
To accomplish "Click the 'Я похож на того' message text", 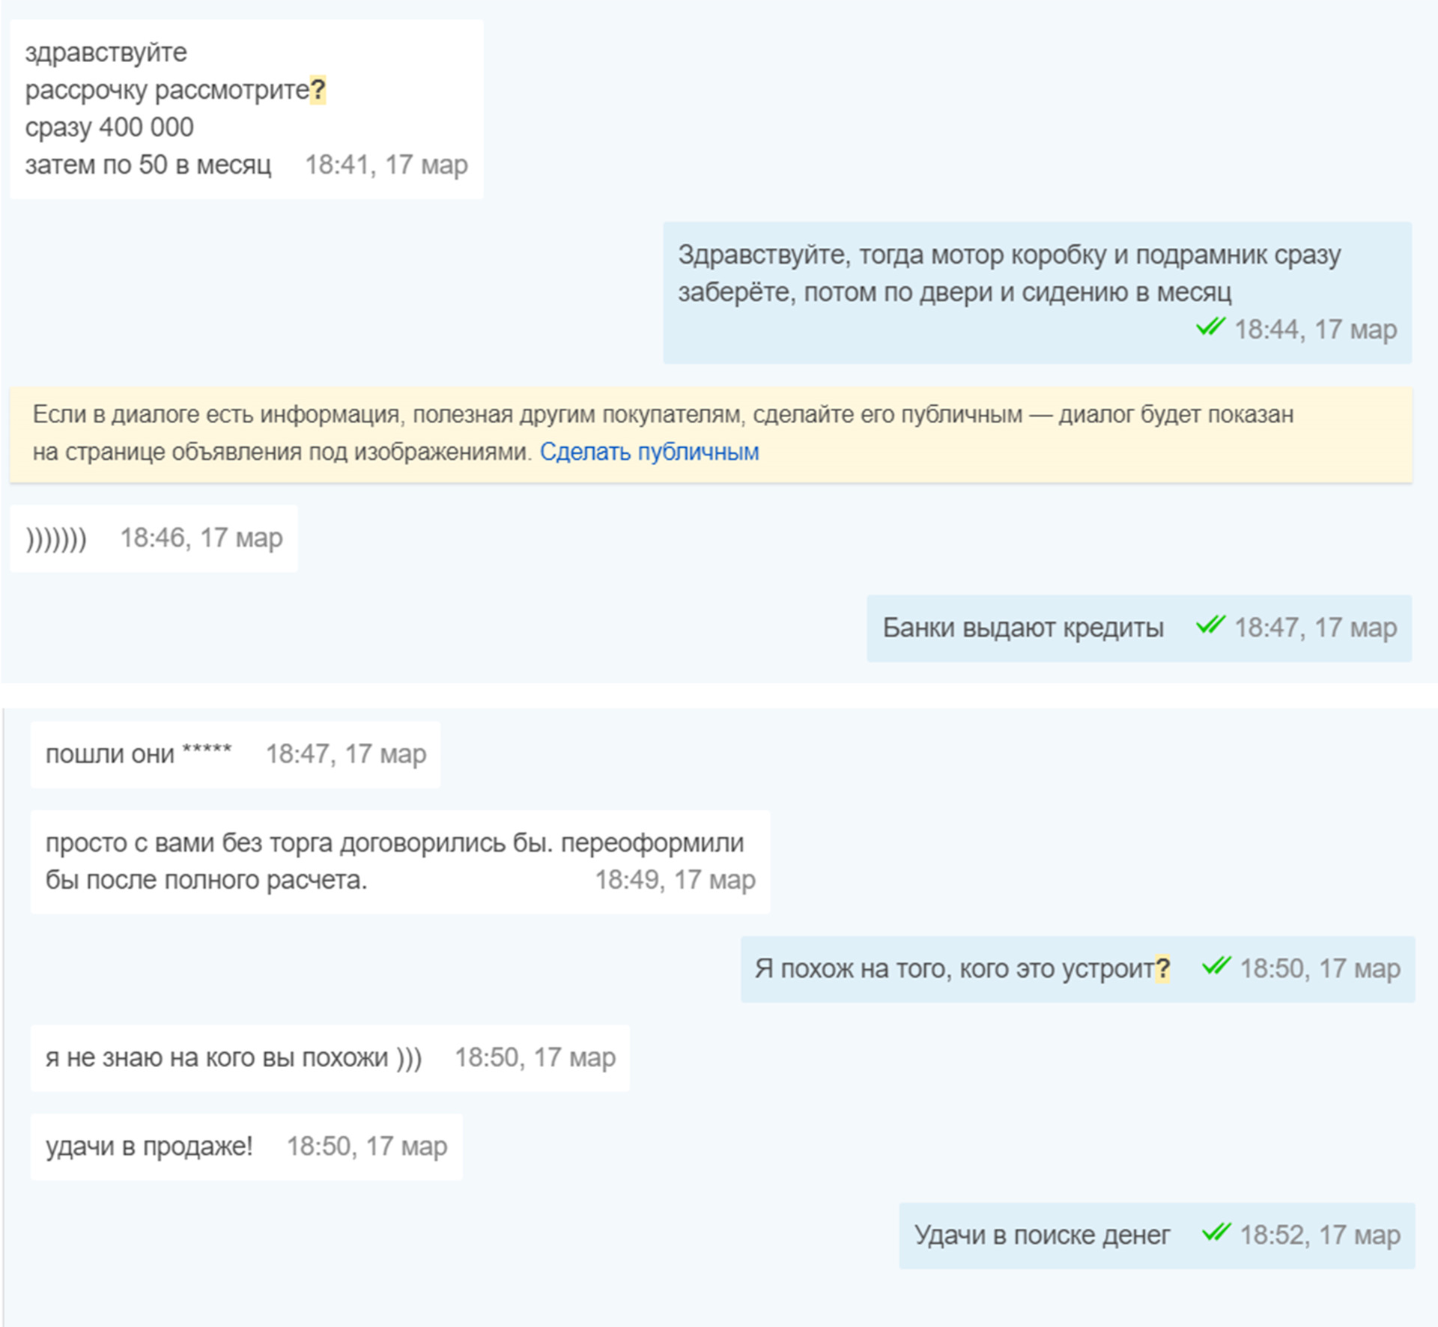I will click(x=953, y=969).
